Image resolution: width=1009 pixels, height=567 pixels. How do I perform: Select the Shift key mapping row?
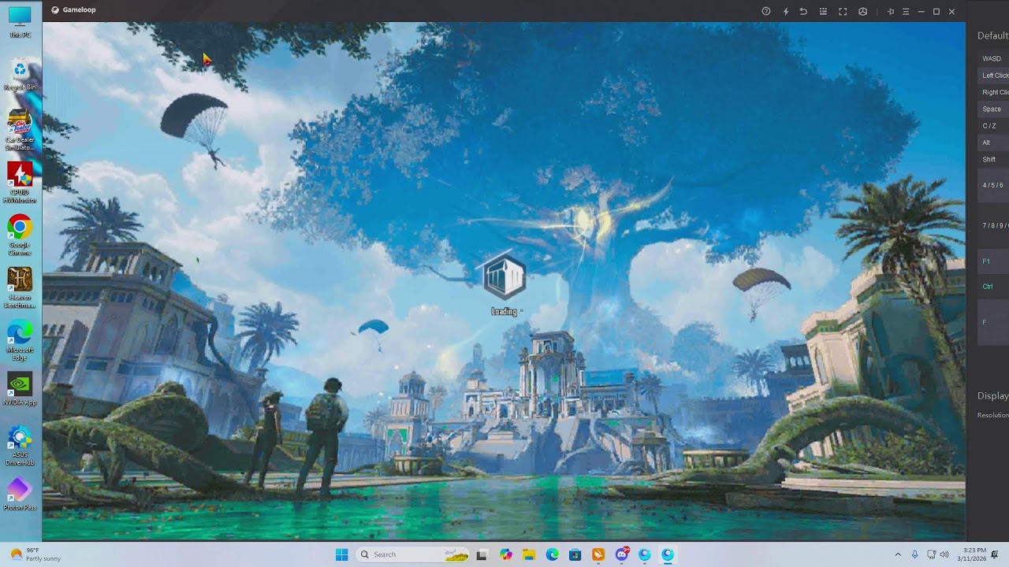[x=993, y=159]
